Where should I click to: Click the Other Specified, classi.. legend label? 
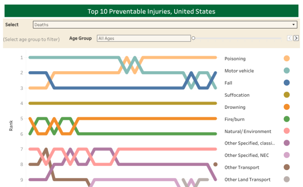(249, 143)
